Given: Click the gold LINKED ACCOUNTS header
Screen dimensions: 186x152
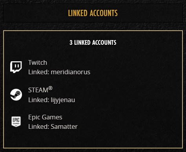Looking at the screenshot, I should click(93, 13).
